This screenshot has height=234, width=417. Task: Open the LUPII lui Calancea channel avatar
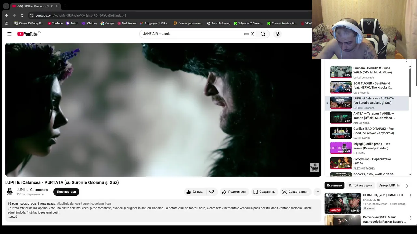(10, 192)
